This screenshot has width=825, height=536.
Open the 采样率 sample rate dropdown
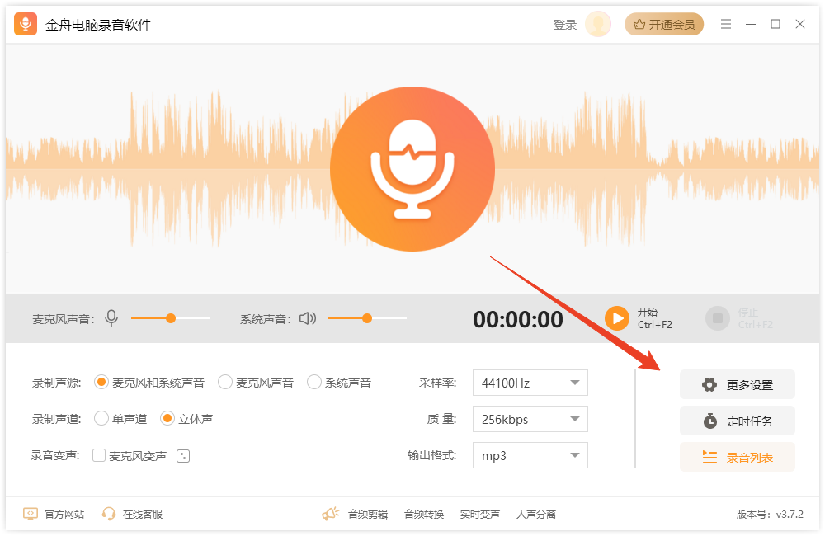coord(530,382)
